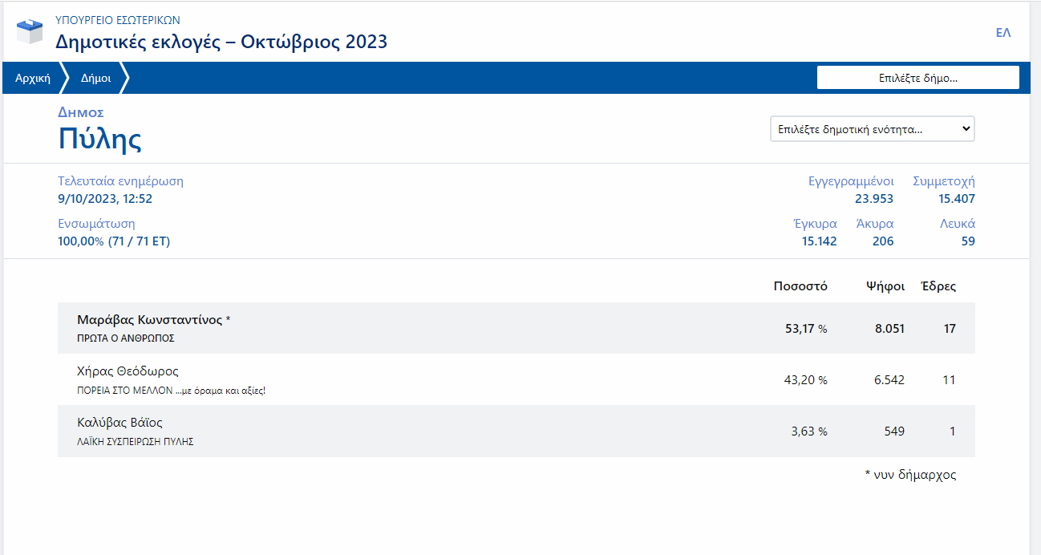Click the Επιλέξτε δήμο search field
1041x555 pixels.
(x=917, y=79)
